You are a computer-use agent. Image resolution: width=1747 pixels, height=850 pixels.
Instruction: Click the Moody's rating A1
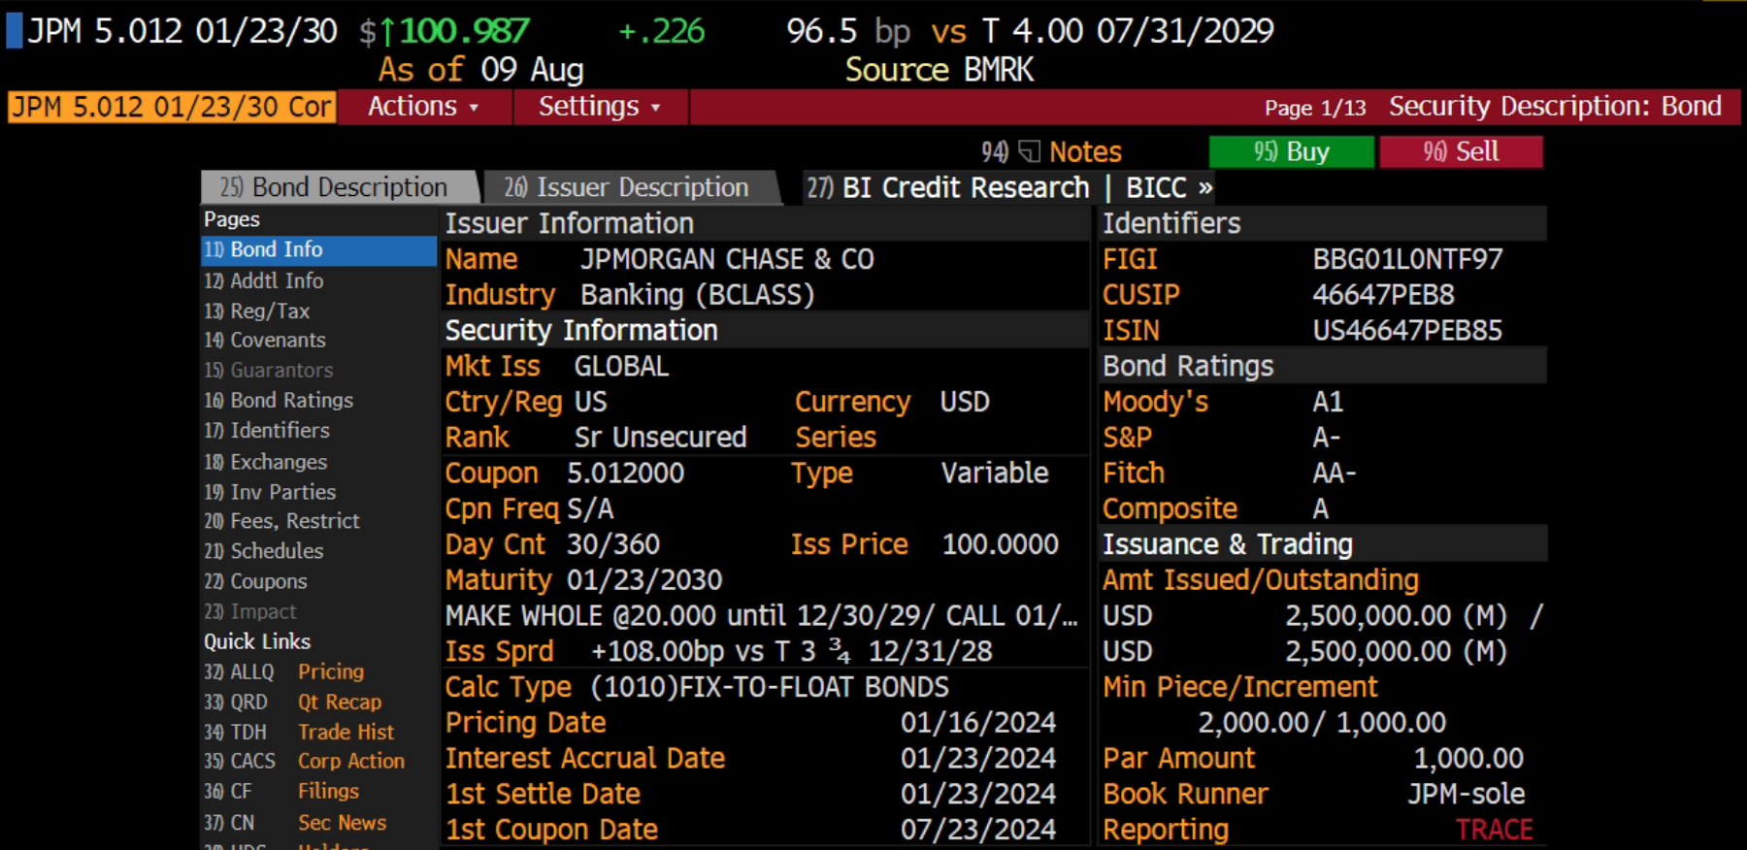point(1328,402)
